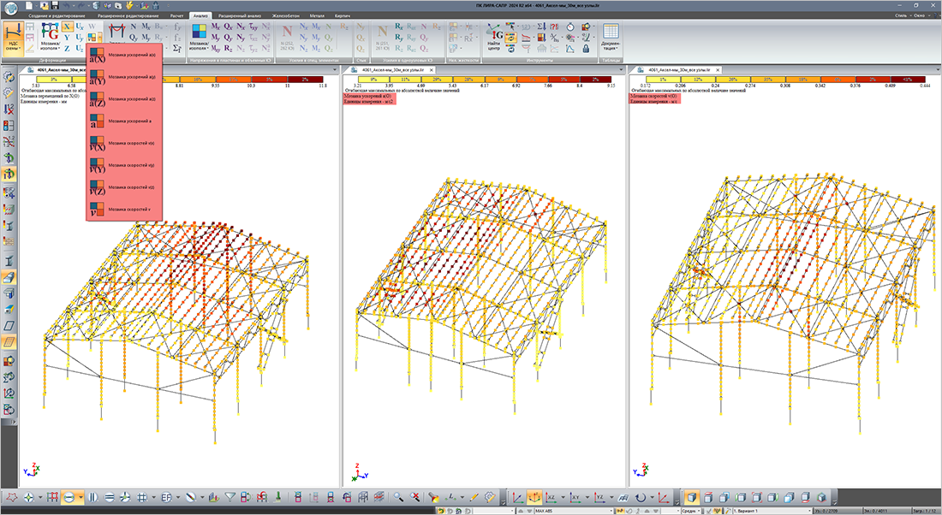942x515 pixels.
Task: Toggle the highlighted 3D cube display mode
Action: 691,498
